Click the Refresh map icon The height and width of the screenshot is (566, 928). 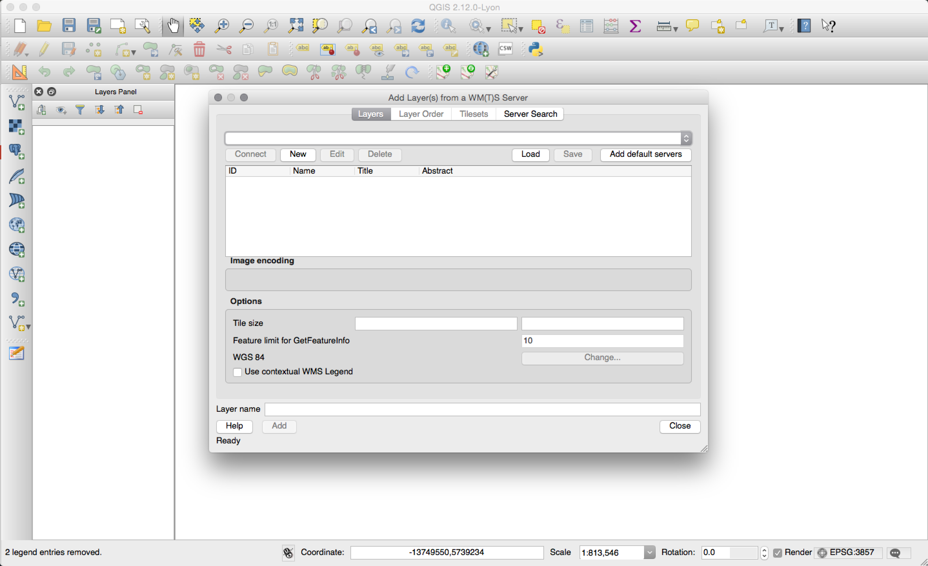418,25
